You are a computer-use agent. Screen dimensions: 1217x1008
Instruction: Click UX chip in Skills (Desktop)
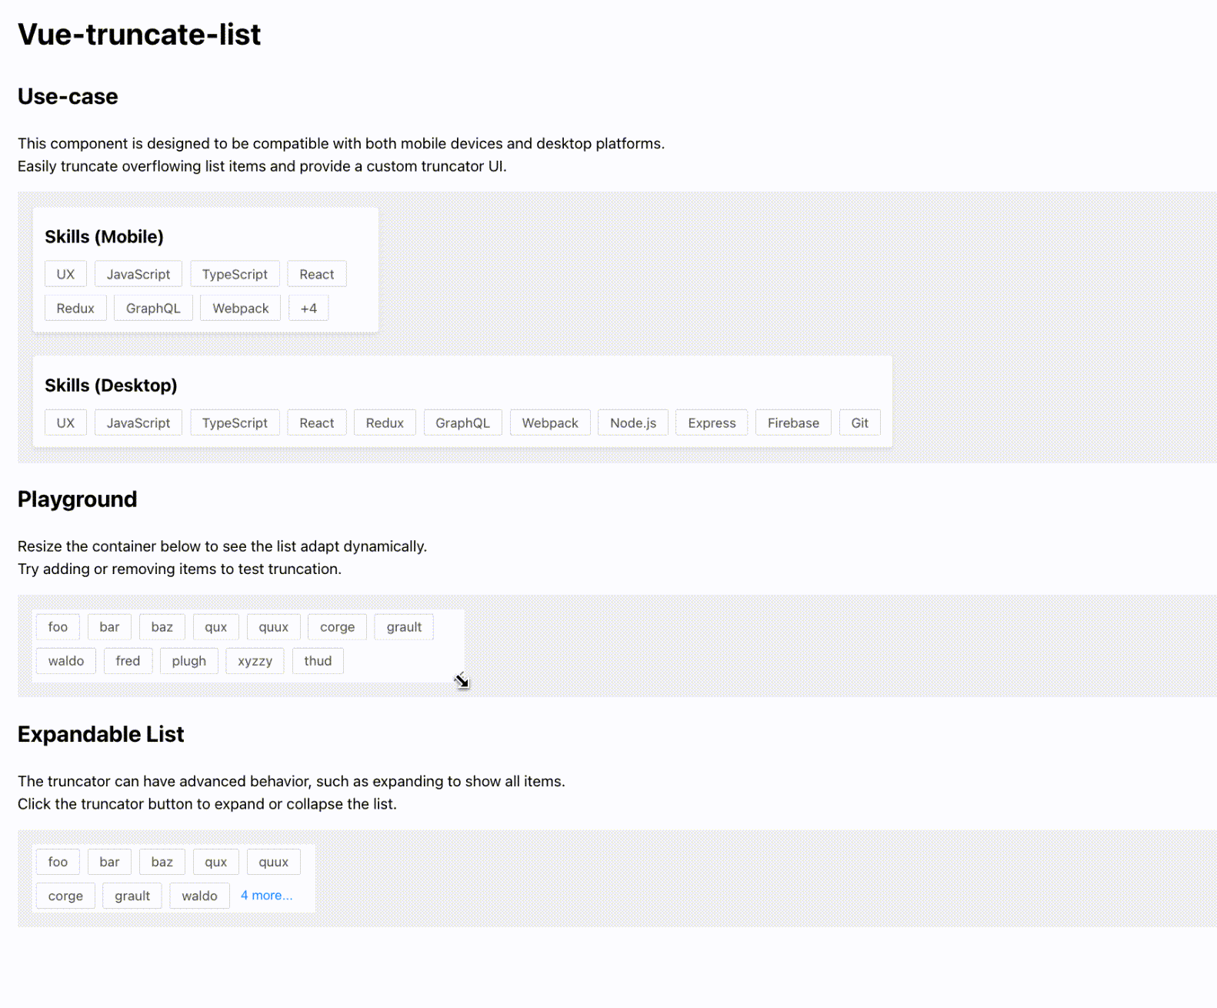pos(65,422)
